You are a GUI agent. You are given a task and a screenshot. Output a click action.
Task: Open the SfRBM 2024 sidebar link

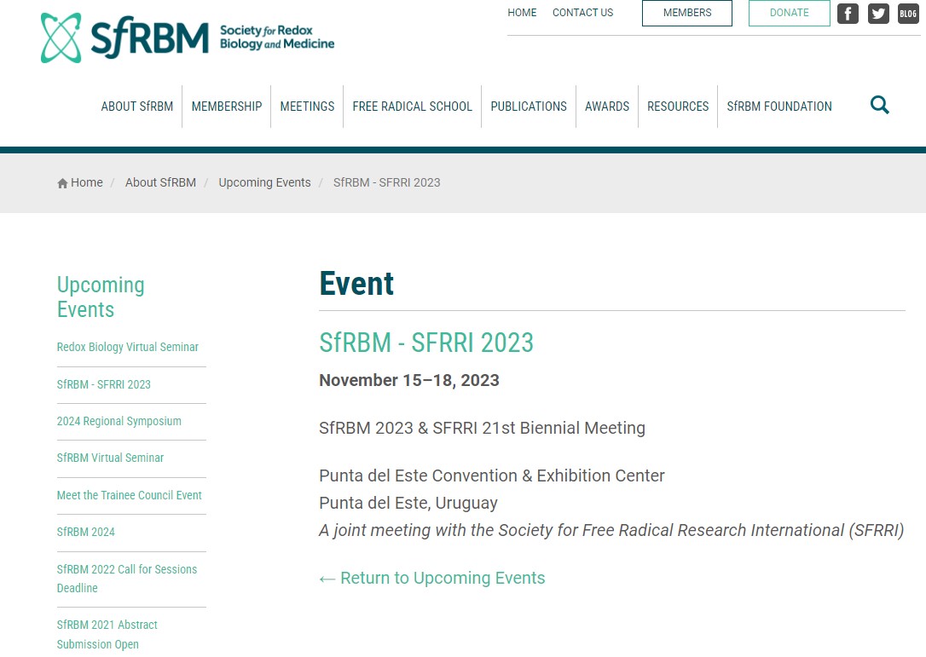point(85,532)
